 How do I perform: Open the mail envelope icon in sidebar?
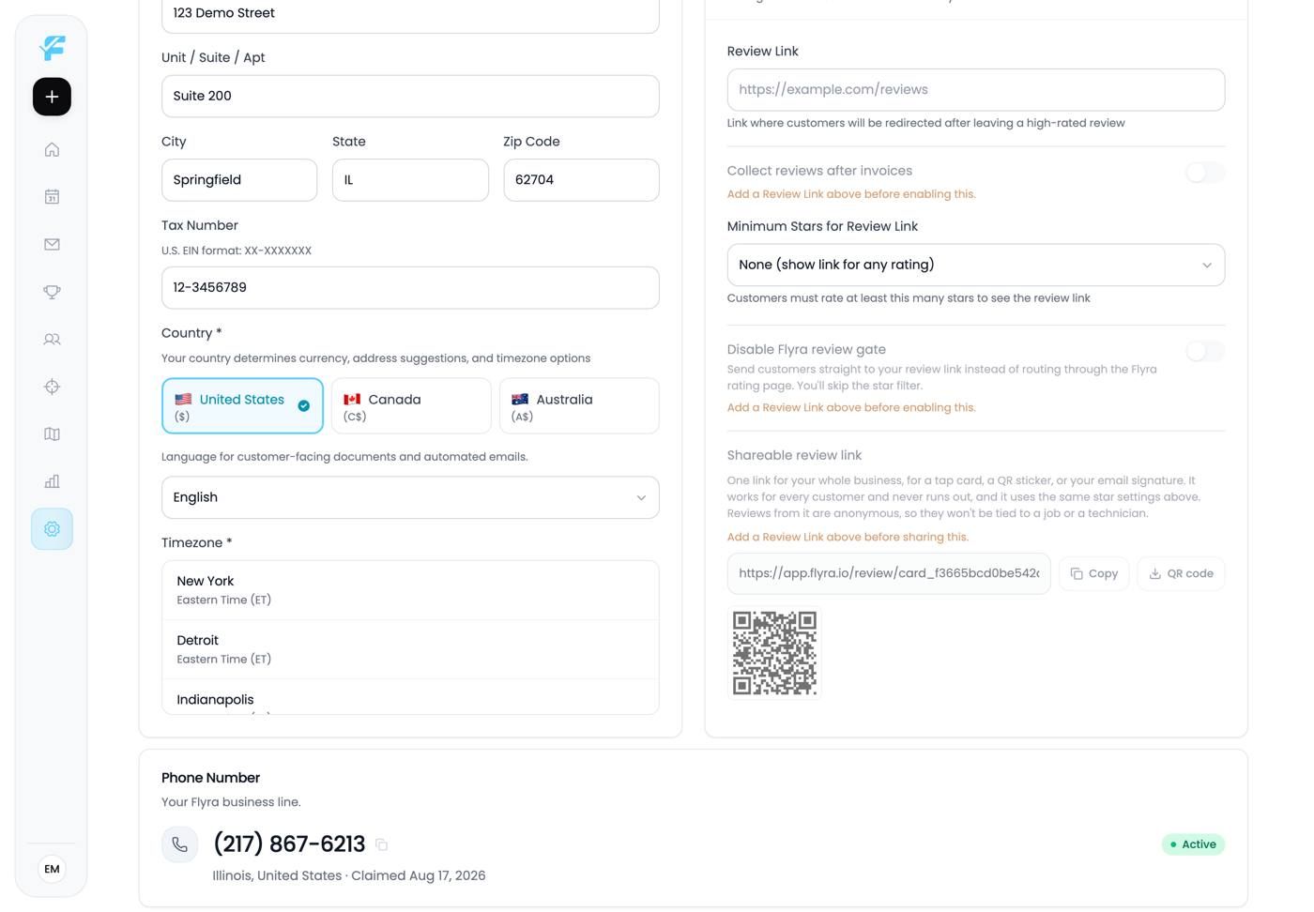coord(52,244)
